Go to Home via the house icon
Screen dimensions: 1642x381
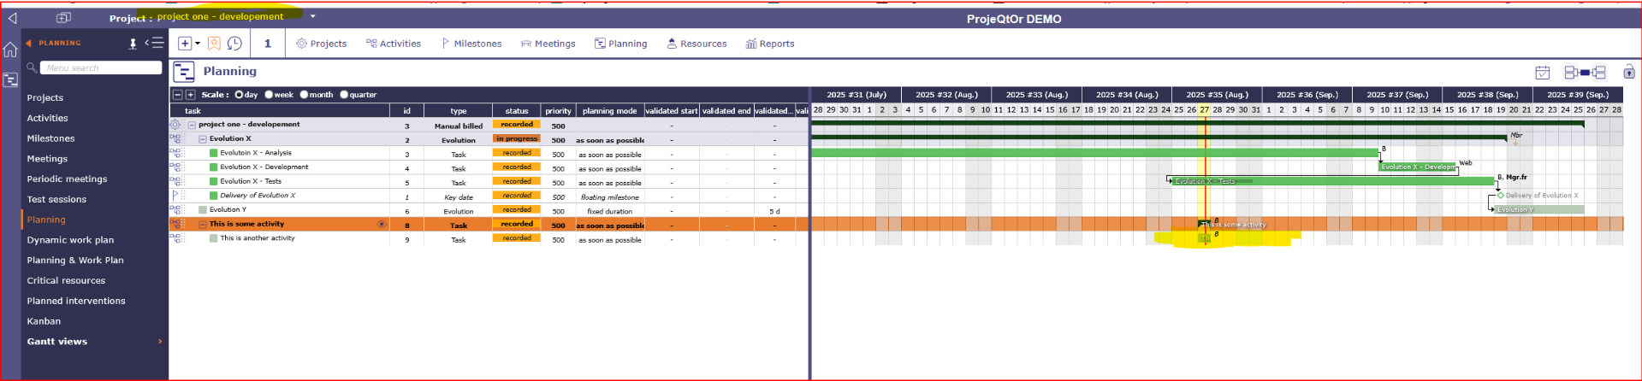tap(10, 50)
